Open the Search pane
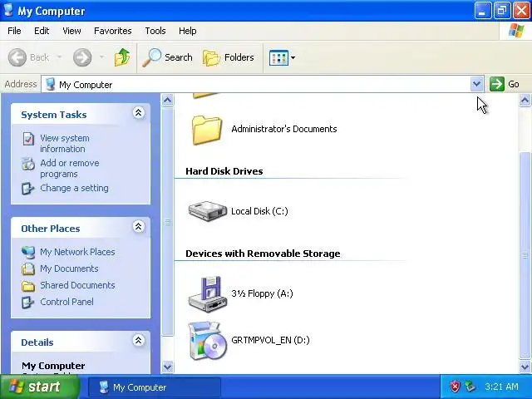The image size is (532, 399). pyautogui.click(x=167, y=57)
